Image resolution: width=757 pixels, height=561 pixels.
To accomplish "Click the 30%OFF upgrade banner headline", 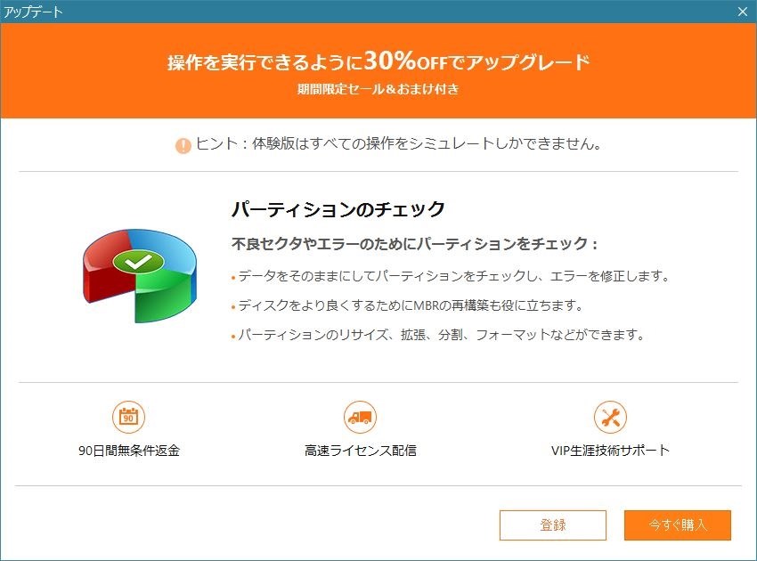I will (x=378, y=61).
